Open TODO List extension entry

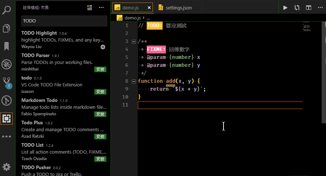point(64,152)
